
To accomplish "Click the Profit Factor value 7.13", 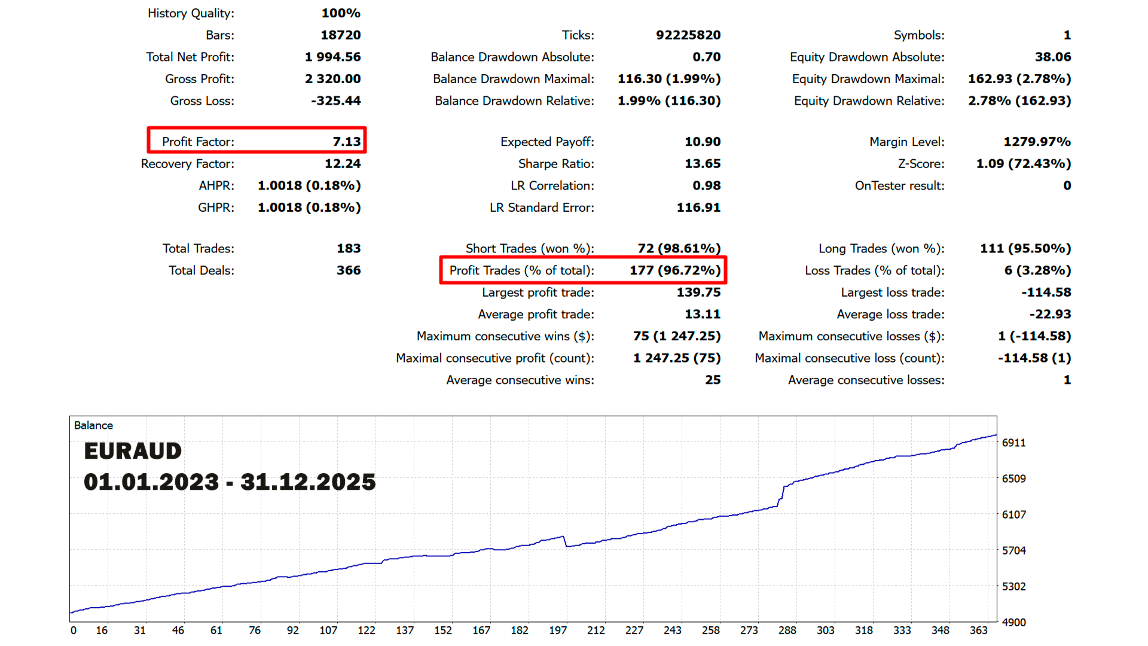I will coord(346,142).
